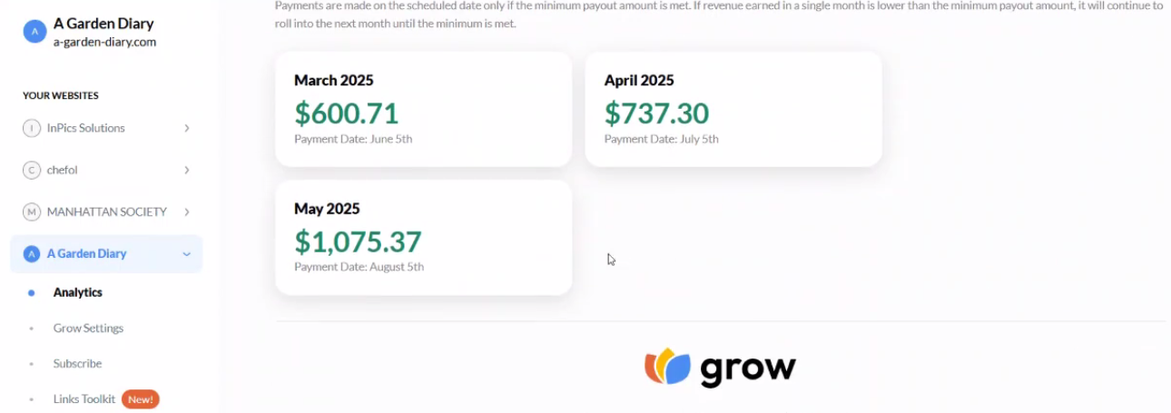Expand the MANHATTAN SOCIETY chevron

pos(187,211)
